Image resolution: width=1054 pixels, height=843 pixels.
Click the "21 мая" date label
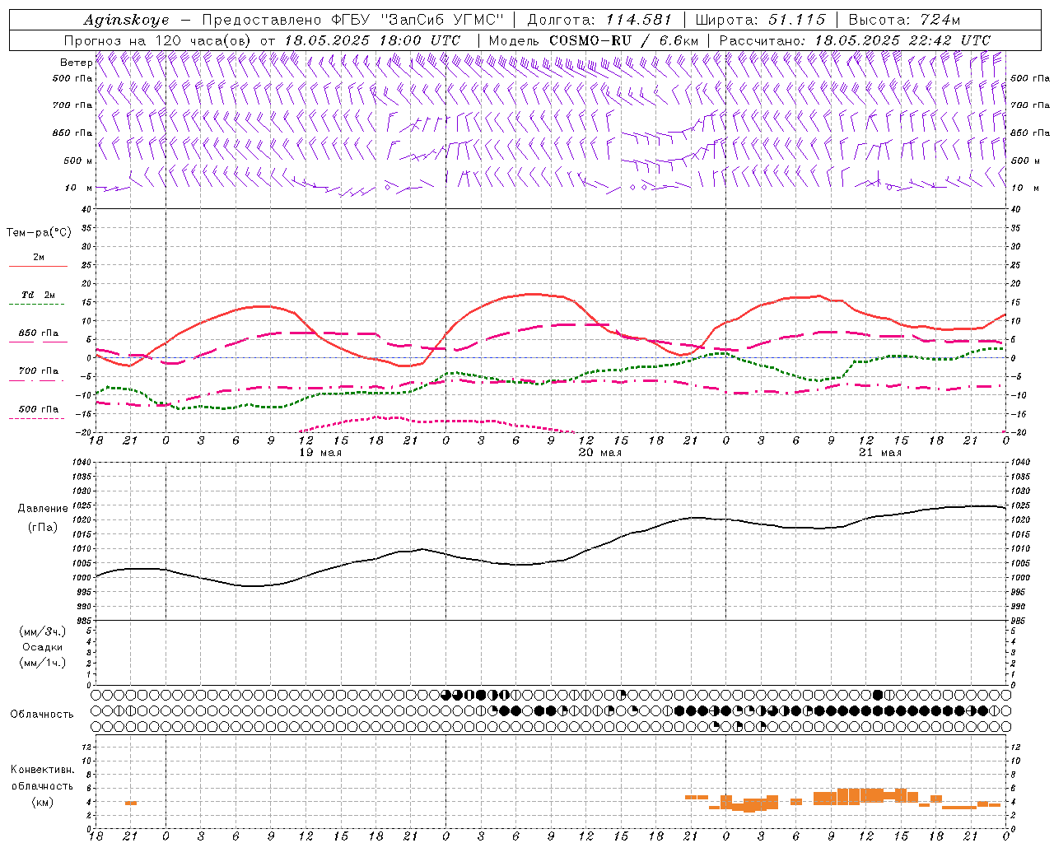coord(880,453)
